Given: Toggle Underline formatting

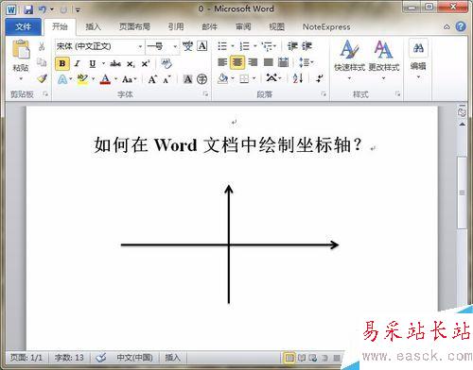Looking at the screenshot, I should [92, 64].
